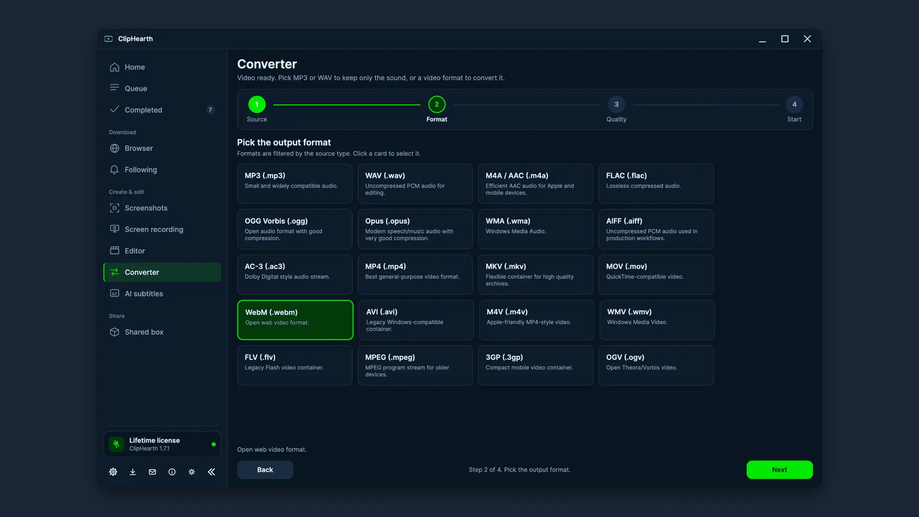Click the Back button

click(x=265, y=470)
